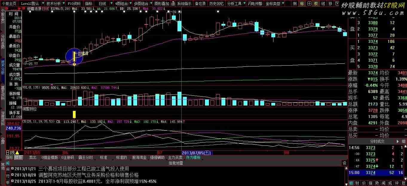The image size is (407, 186).
Task: Apply the 主力买卖 template
Action: pyautogui.click(x=175, y=157)
